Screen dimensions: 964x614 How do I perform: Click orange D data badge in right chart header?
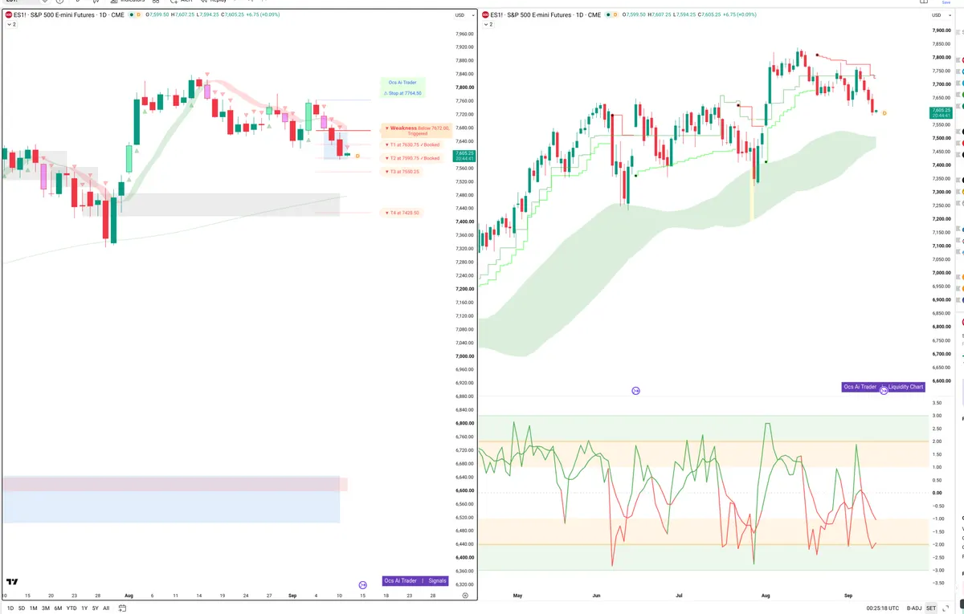click(617, 15)
